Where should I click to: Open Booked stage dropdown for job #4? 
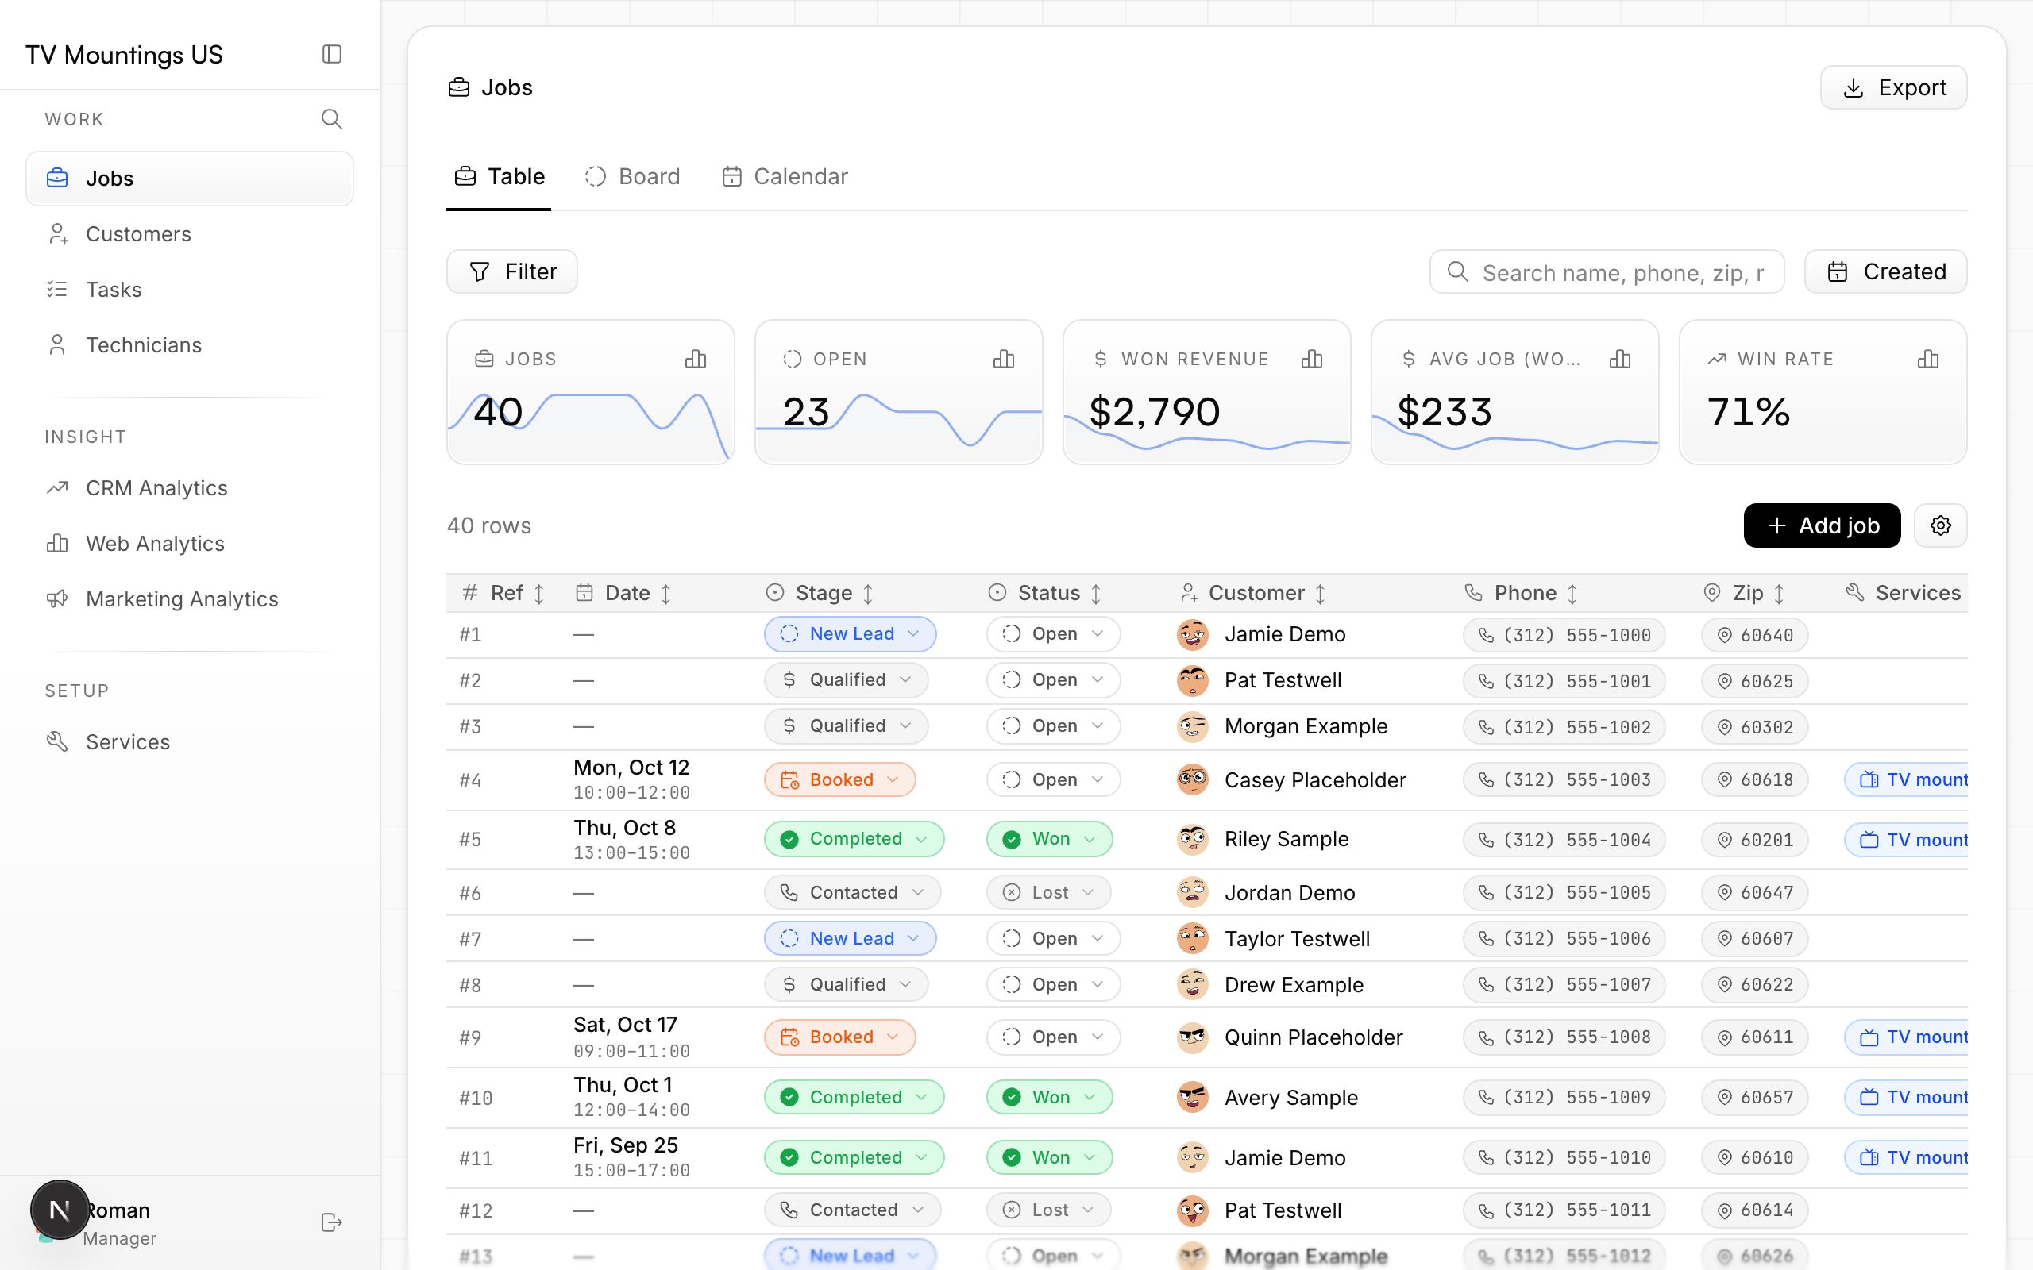point(840,779)
